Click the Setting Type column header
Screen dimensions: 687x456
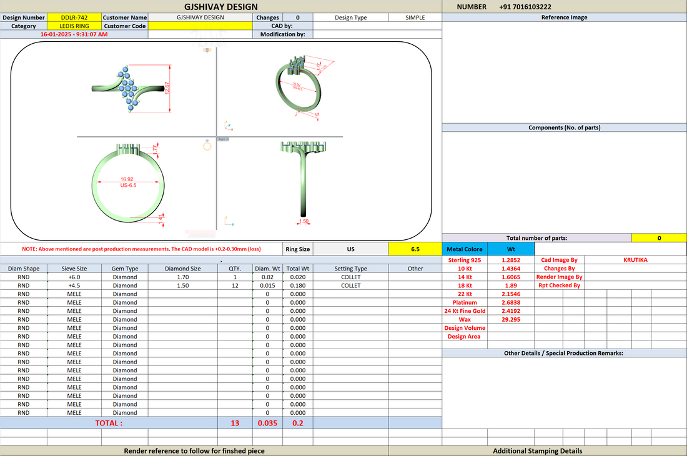tap(350, 269)
